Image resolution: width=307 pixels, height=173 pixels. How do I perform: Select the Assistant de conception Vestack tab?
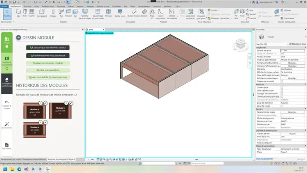61,159
